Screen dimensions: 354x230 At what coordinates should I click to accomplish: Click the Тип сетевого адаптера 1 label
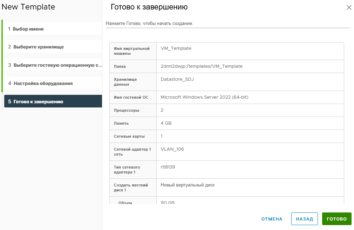(127, 170)
